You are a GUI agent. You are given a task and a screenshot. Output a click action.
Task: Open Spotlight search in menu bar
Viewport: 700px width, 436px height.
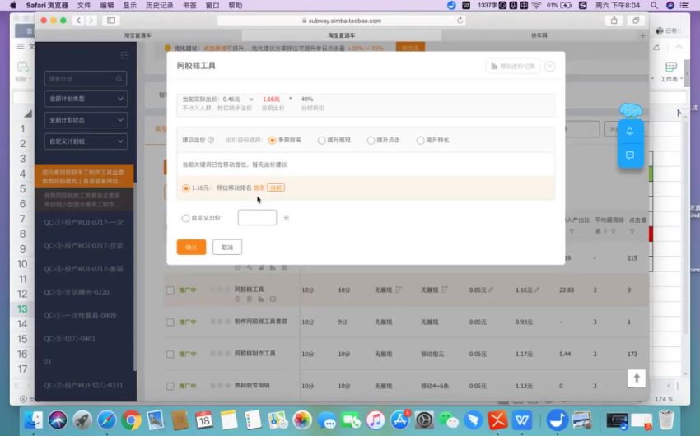[x=654, y=6]
